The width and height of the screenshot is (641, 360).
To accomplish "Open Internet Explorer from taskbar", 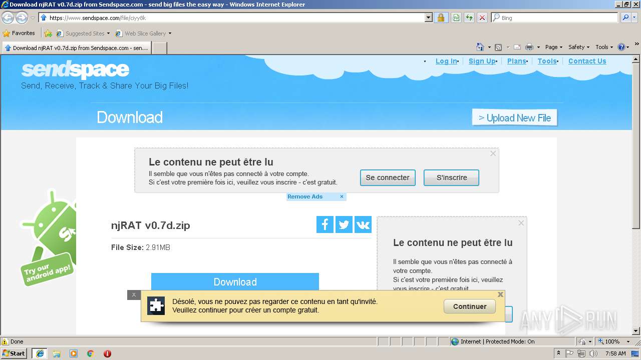I will click(40, 353).
